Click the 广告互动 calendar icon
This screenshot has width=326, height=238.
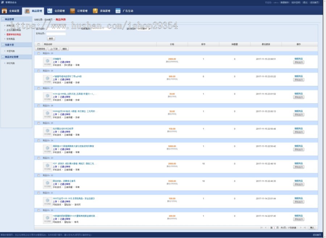(118, 11)
